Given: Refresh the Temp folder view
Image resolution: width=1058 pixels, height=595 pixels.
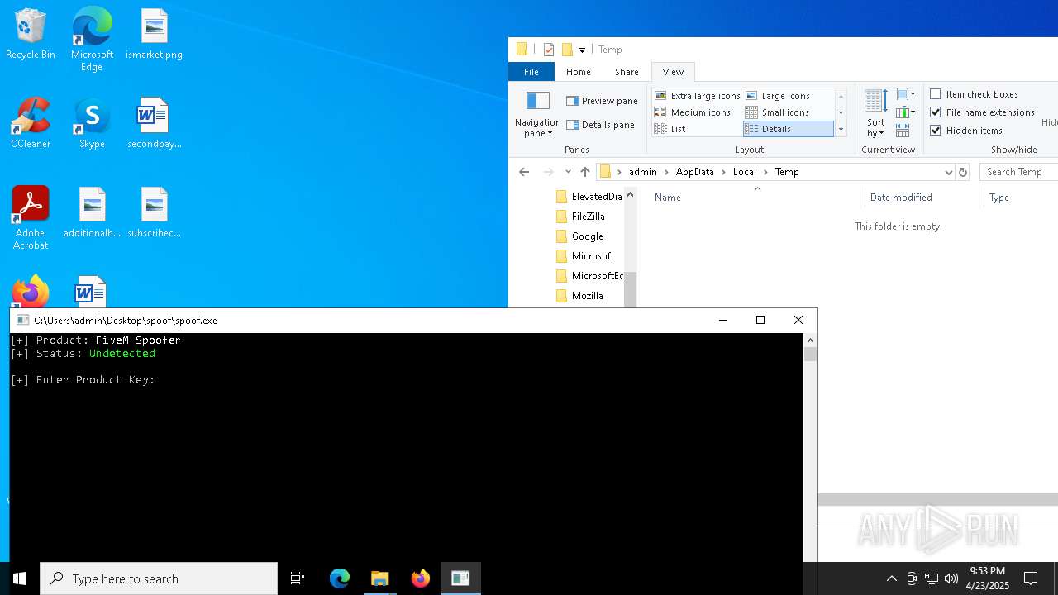Looking at the screenshot, I should point(962,172).
